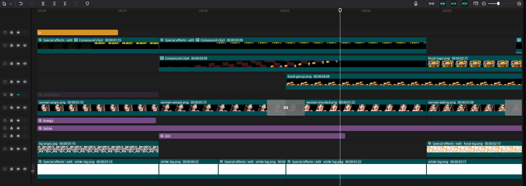Mute the white-bg.png track

click(25, 169)
